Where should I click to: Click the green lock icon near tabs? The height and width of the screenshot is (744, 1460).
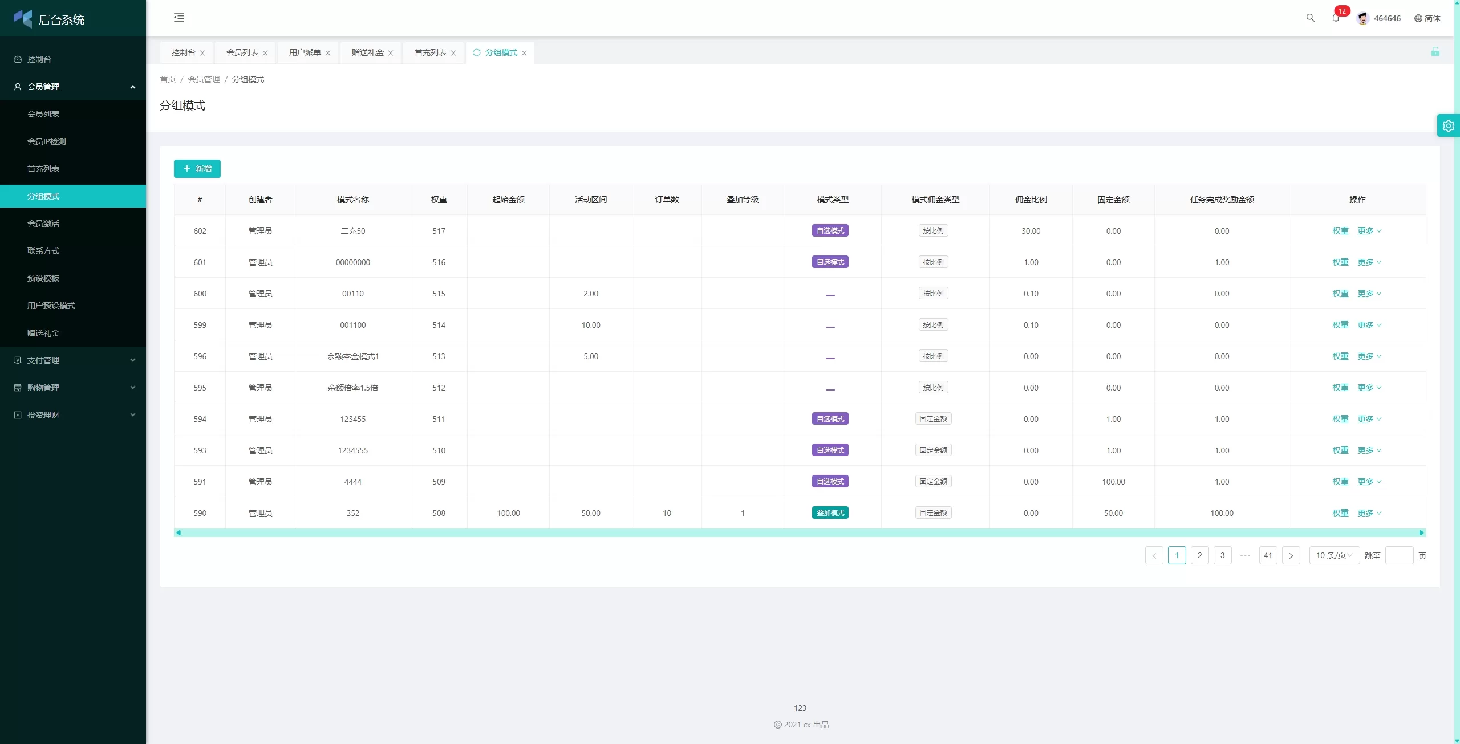coord(1435,52)
